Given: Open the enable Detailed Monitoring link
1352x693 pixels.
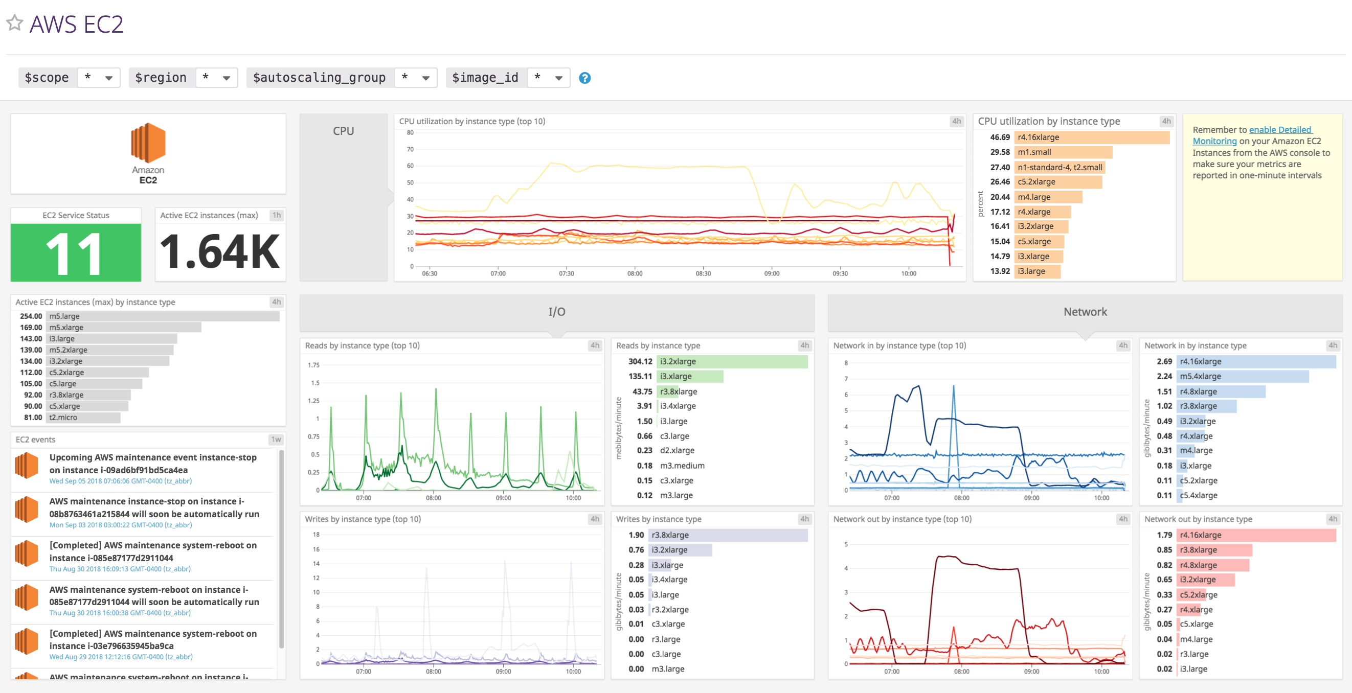Looking at the screenshot, I should click(x=1280, y=130).
